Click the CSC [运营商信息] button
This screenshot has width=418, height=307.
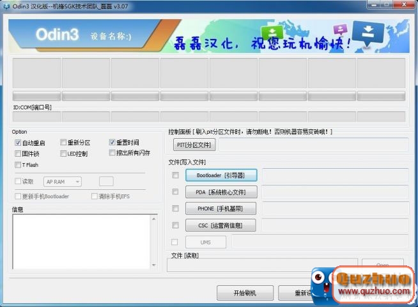coord(221,225)
